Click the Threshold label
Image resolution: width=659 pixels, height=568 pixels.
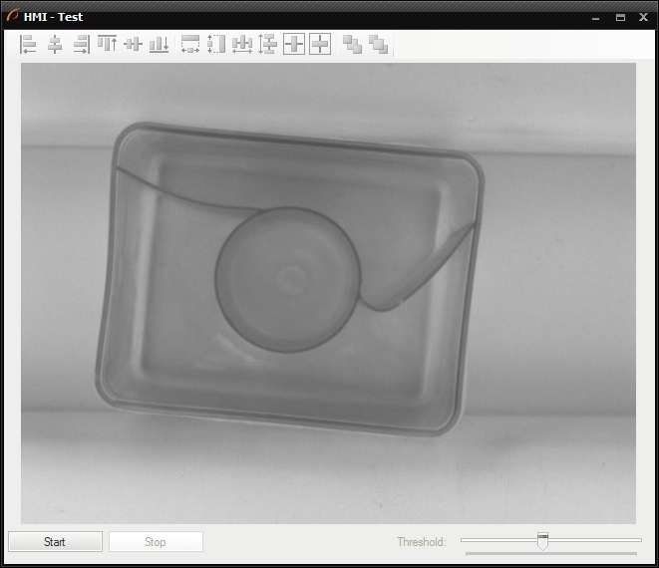click(x=422, y=542)
